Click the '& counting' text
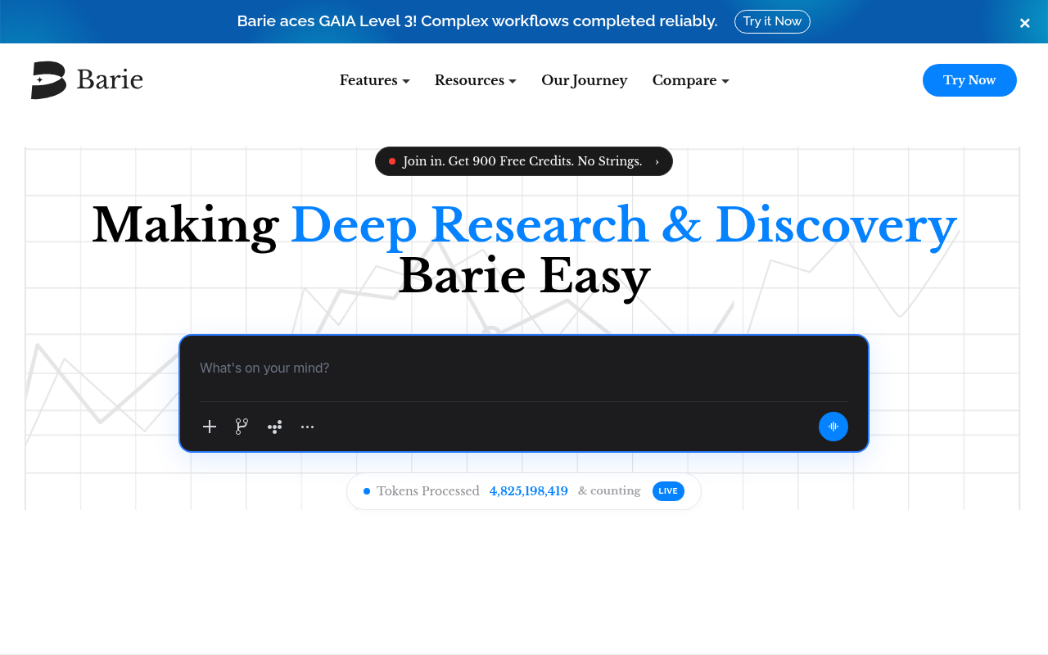1048x655 pixels. pos(609,491)
